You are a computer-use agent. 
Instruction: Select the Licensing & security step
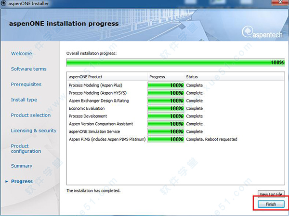tap(34, 130)
